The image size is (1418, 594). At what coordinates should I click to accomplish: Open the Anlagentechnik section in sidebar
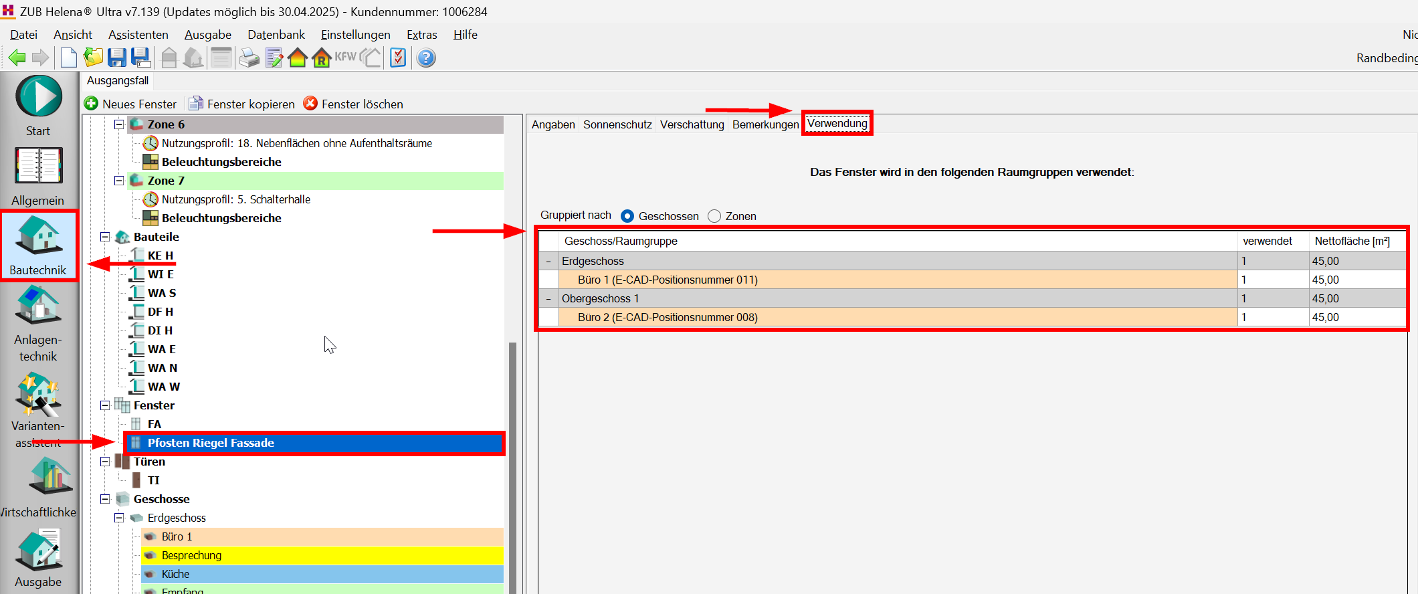[x=38, y=324]
